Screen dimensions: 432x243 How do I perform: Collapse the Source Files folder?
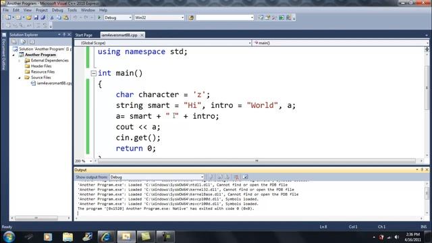(x=20, y=78)
